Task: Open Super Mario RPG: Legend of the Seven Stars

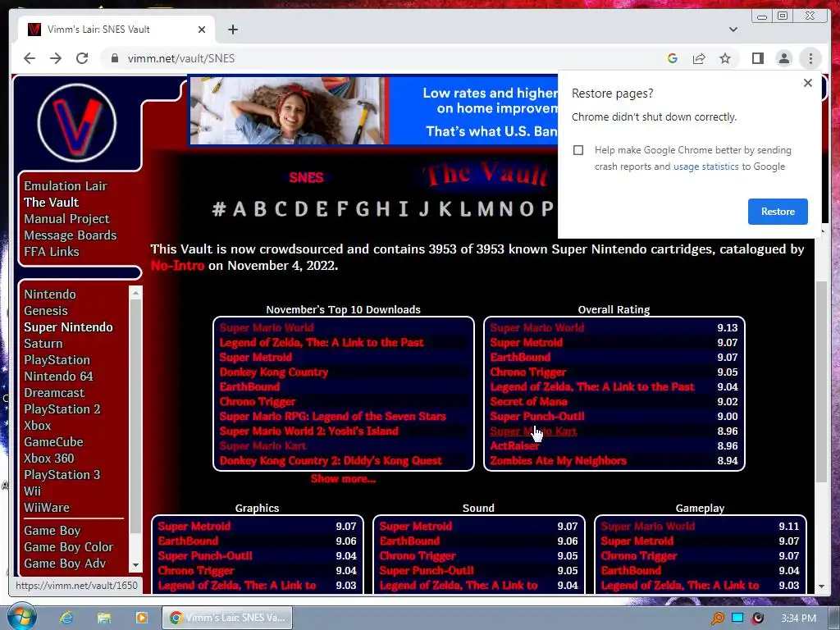Action: tap(333, 416)
